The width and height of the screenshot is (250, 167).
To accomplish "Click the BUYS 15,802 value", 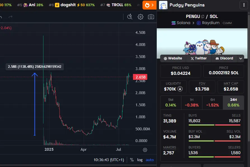I will (194, 121).
